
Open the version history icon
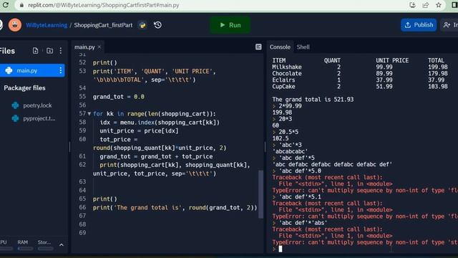click(157, 25)
